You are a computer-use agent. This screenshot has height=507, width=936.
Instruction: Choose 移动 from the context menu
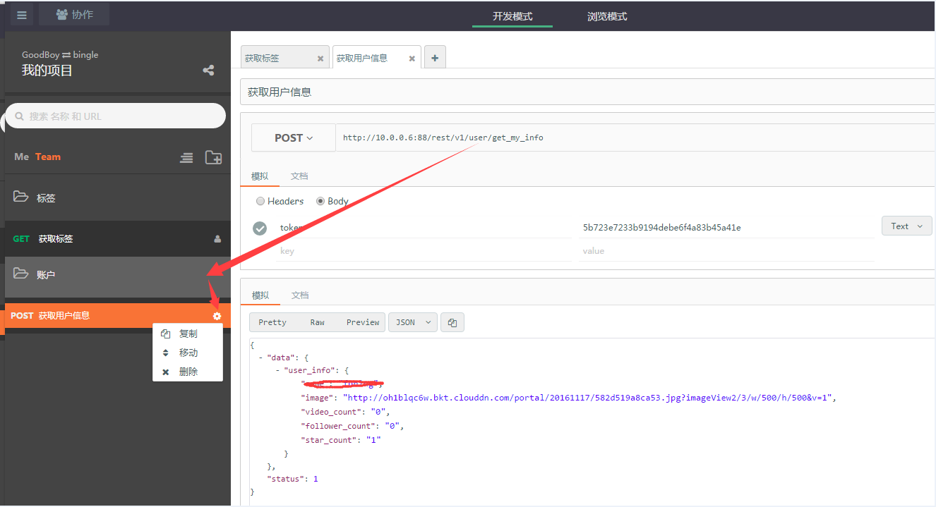pyautogui.click(x=188, y=353)
